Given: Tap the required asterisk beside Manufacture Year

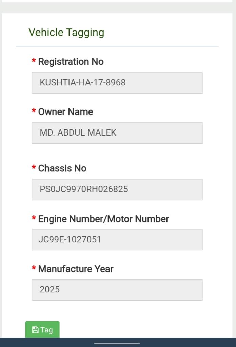Looking at the screenshot, I should click(34, 268).
